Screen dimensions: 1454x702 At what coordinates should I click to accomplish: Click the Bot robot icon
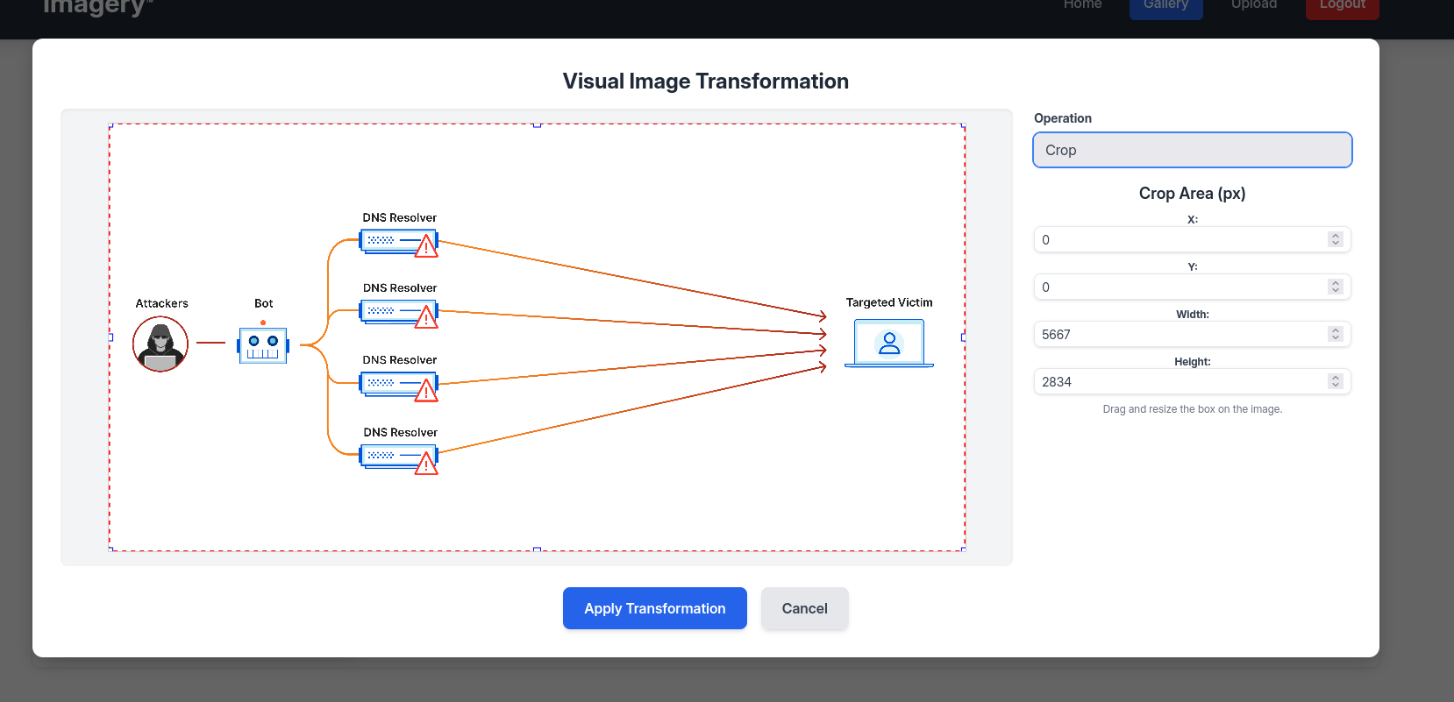tap(263, 344)
